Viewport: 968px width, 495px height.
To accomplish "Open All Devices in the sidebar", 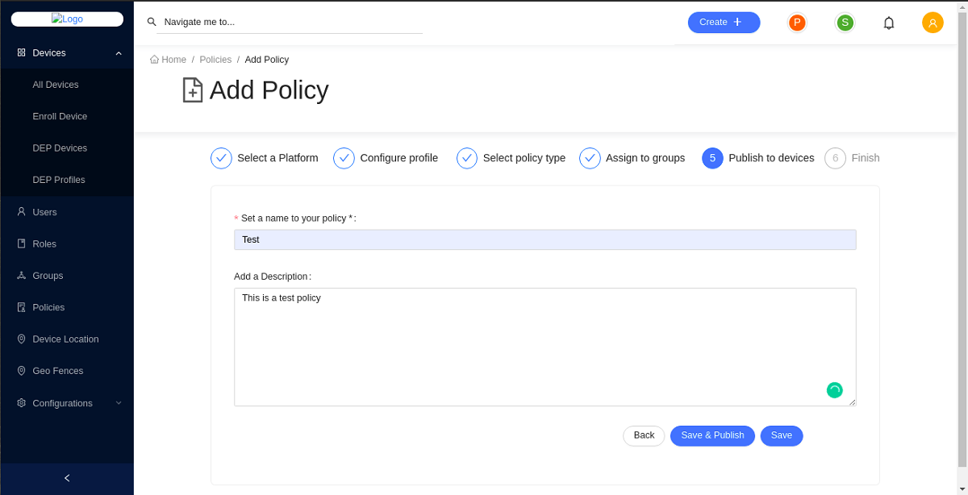I will (x=56, y=85).
